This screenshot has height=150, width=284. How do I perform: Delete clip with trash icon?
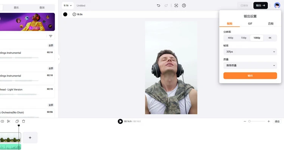23,121
